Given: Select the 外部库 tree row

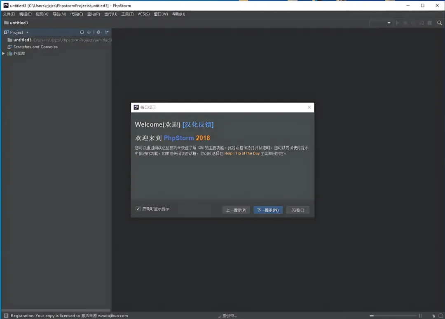Looking at the screenshot, I should point(56,53).
